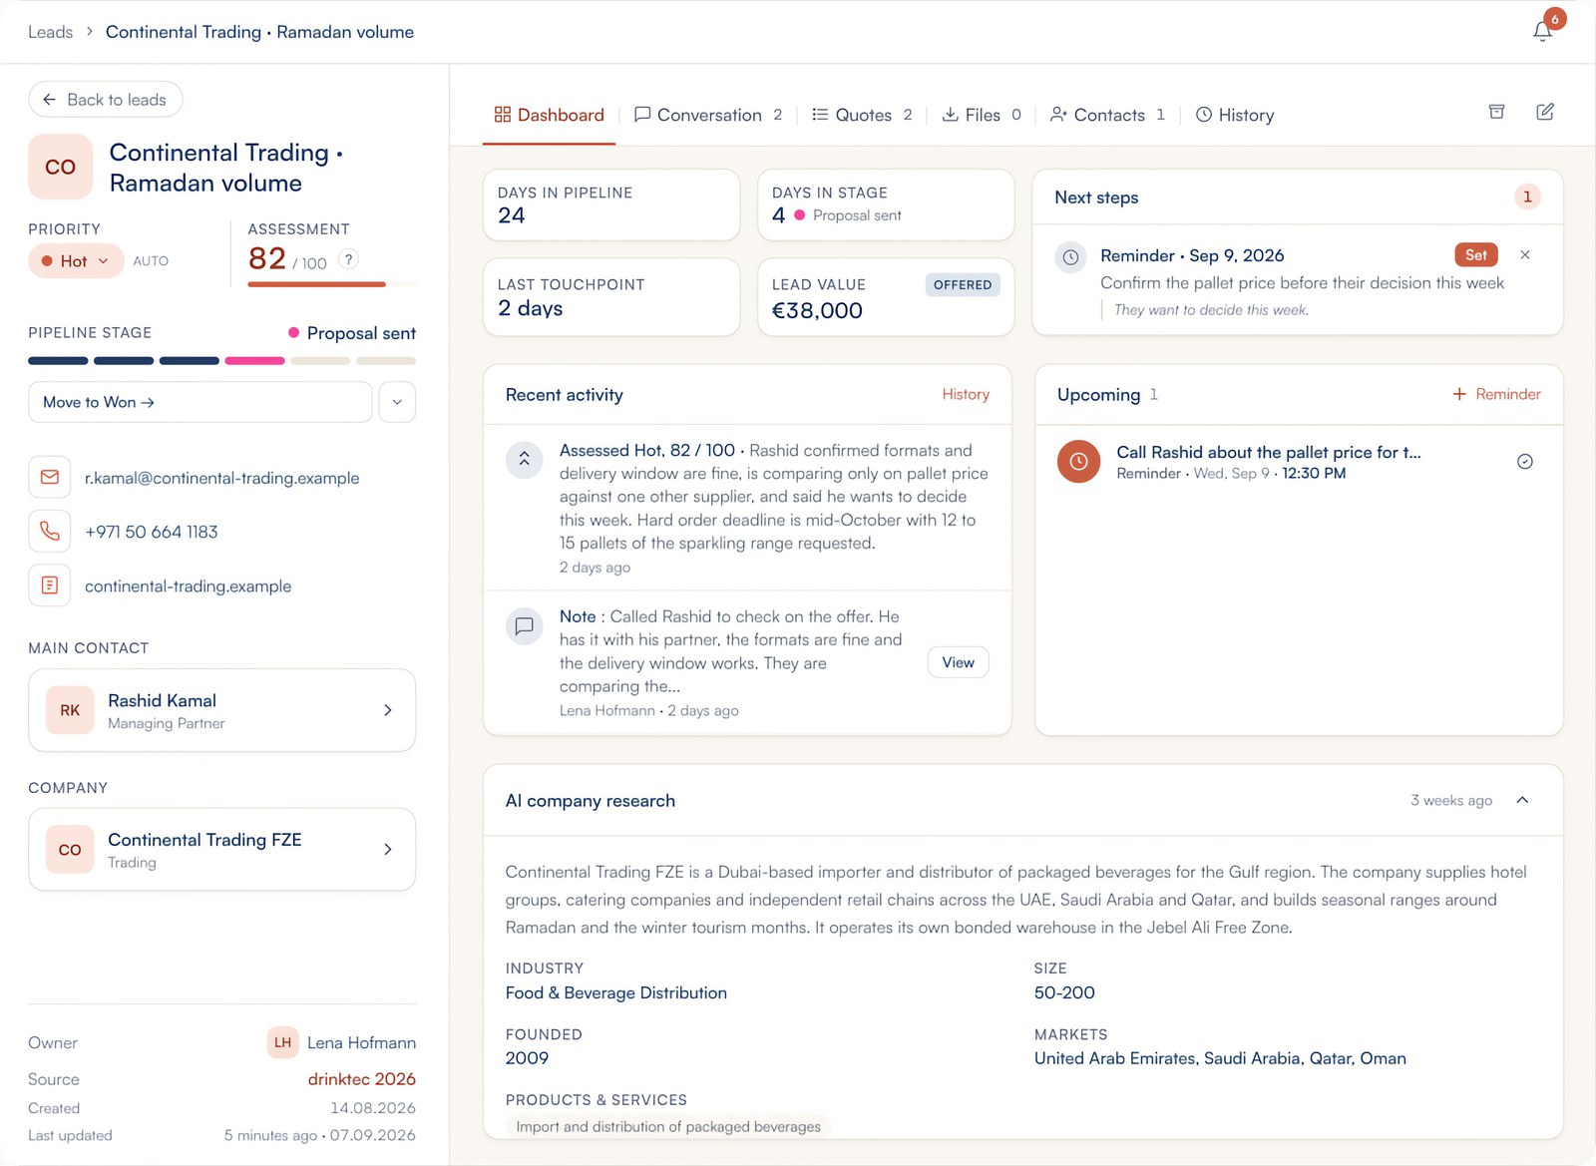The width and height of the screenshot is (1596, 1166).
Task: Open History link in Recent activity
Action: tap(966, 394)
